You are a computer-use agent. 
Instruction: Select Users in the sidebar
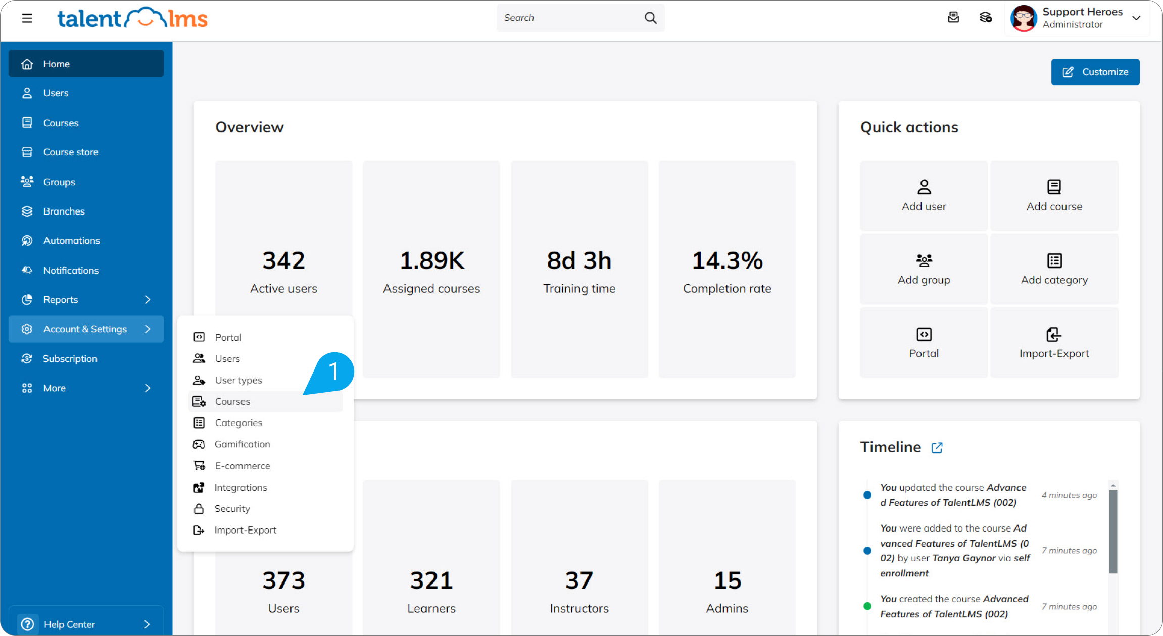(x=86, y=93)
